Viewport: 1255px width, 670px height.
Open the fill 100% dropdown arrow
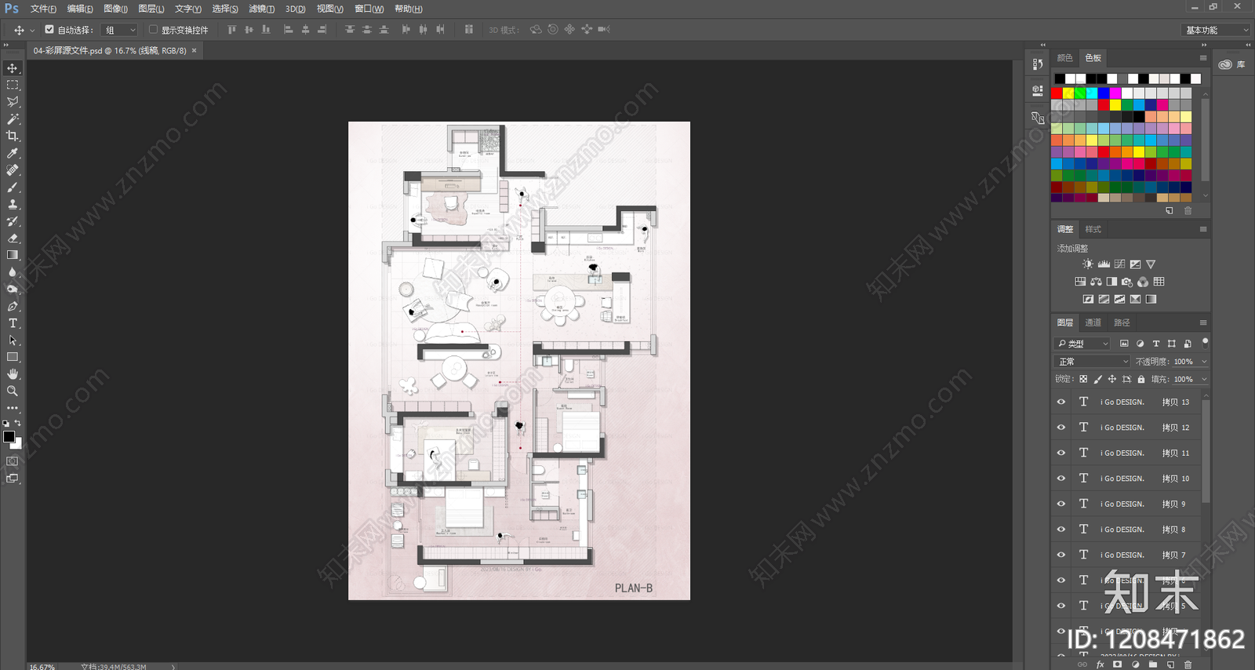1204,379
